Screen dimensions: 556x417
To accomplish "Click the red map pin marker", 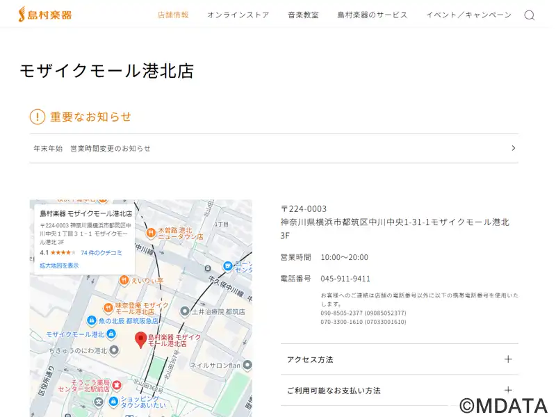I will pyautogui.click(x=140, y=339).
